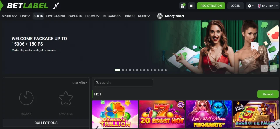Open settings gear dropdown
280x129 pixels.
(x=251, y=6)
